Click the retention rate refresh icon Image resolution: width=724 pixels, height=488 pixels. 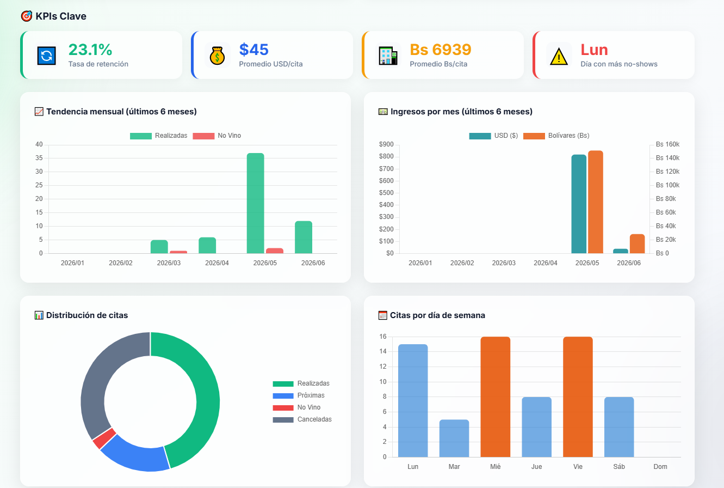click(x=47, y=56)
